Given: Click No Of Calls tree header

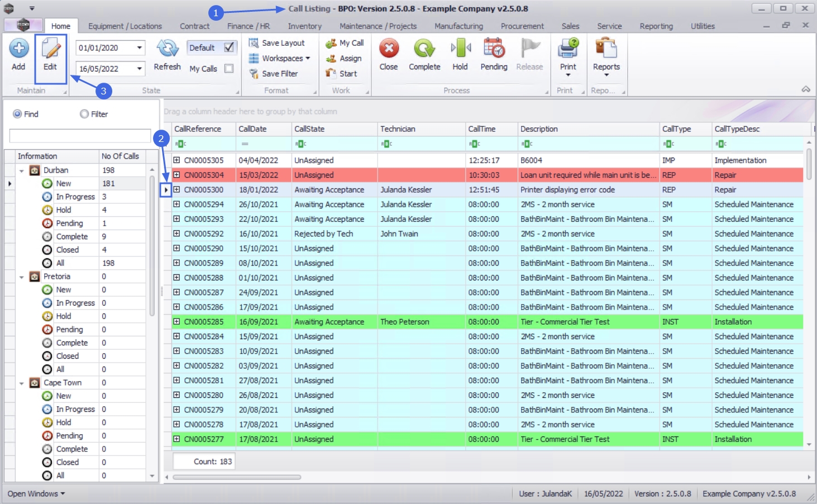Looking at the screenshot, I should click(x=122, y=156).
